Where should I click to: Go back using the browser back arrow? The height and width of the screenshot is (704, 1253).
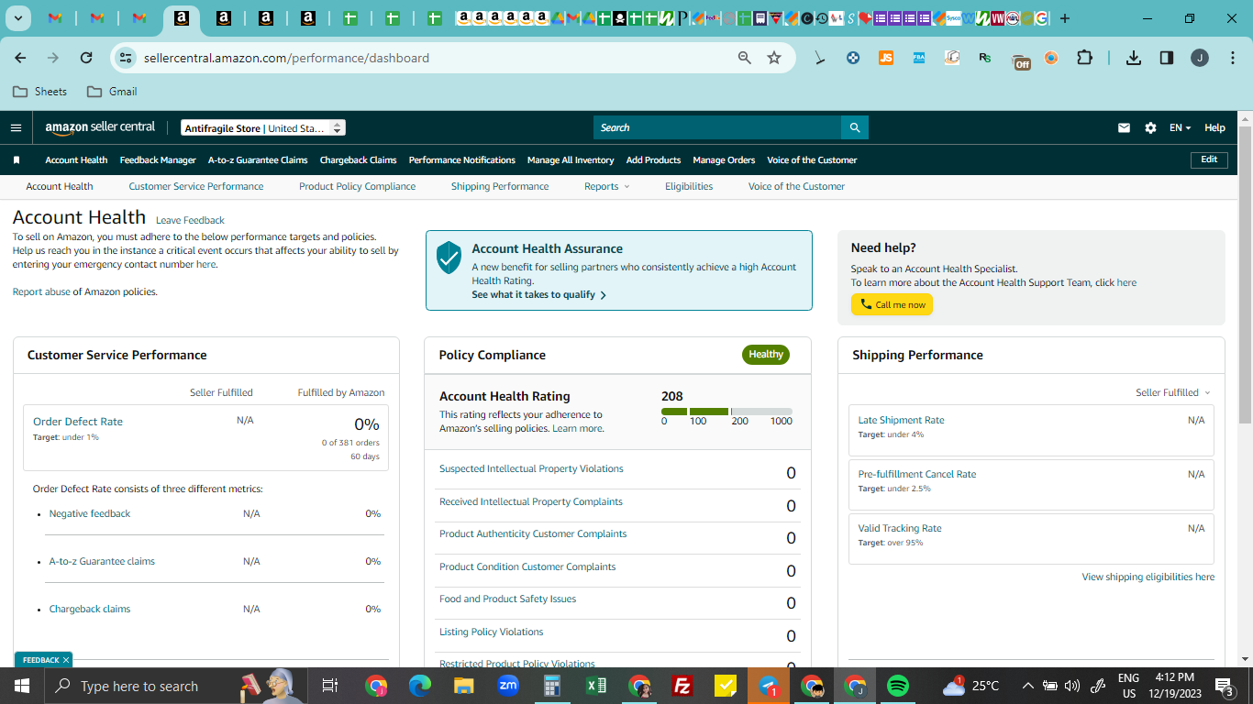20,58
